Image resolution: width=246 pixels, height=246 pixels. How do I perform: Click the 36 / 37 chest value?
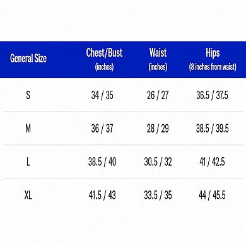coord(102,128)
